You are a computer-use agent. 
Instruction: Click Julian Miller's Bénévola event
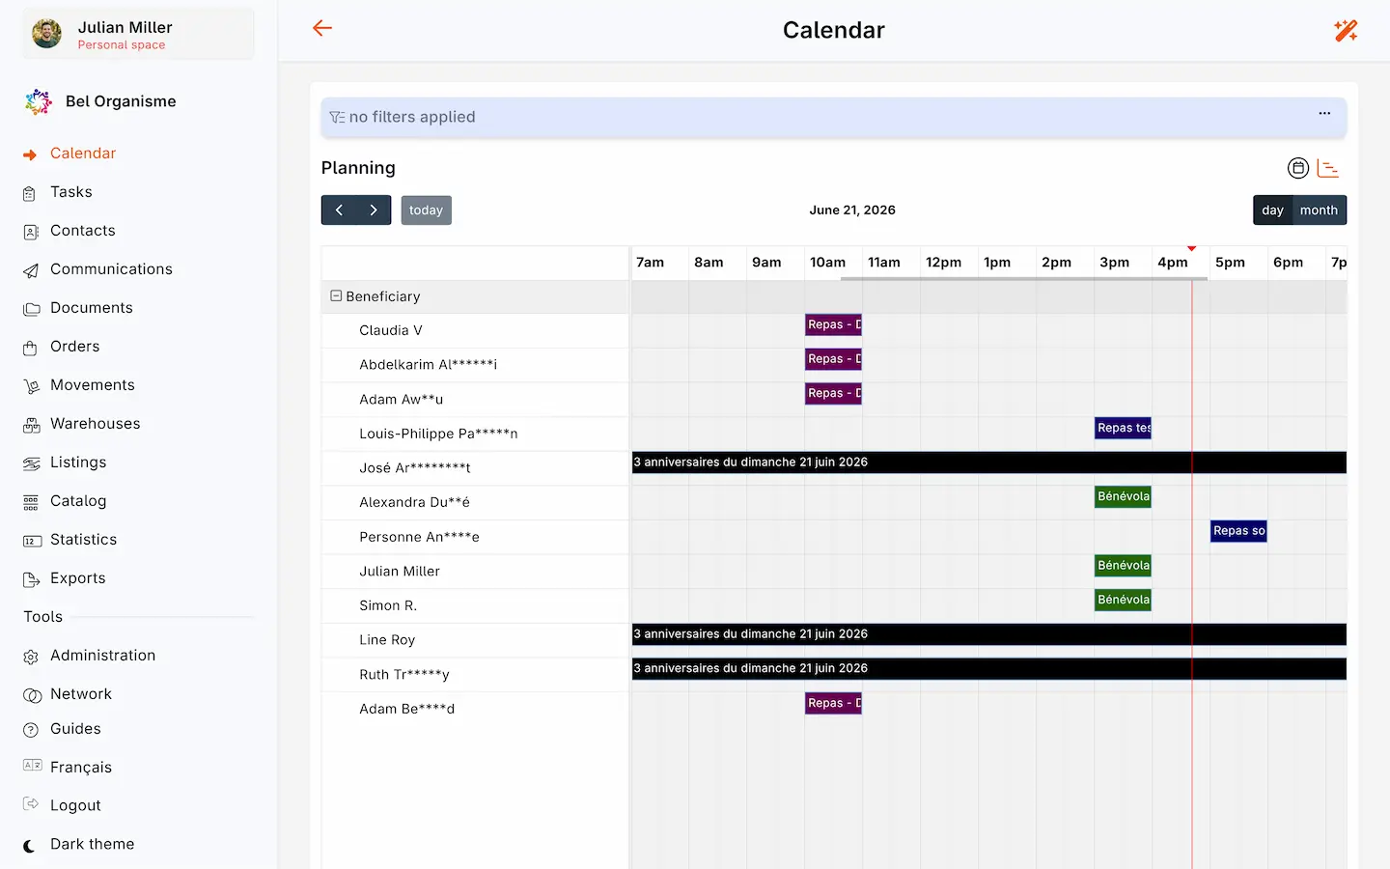pyautogui.click(x=1124, y=565)
